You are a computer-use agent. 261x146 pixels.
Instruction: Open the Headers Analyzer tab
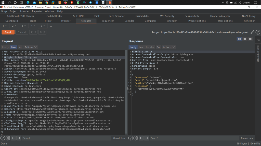pyautogui.click(x=220, y=16)
